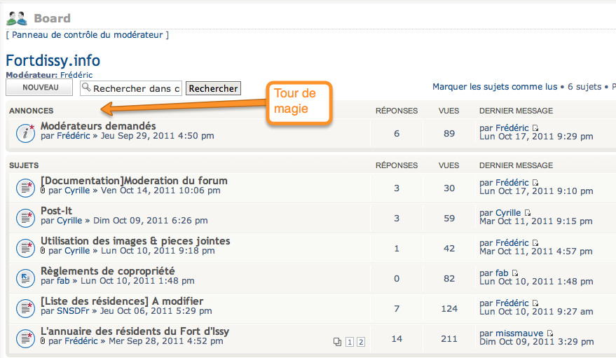Click attachment paperclip on Utilisation des images topic
The image size is (616, 358).
tap(43, 250)
